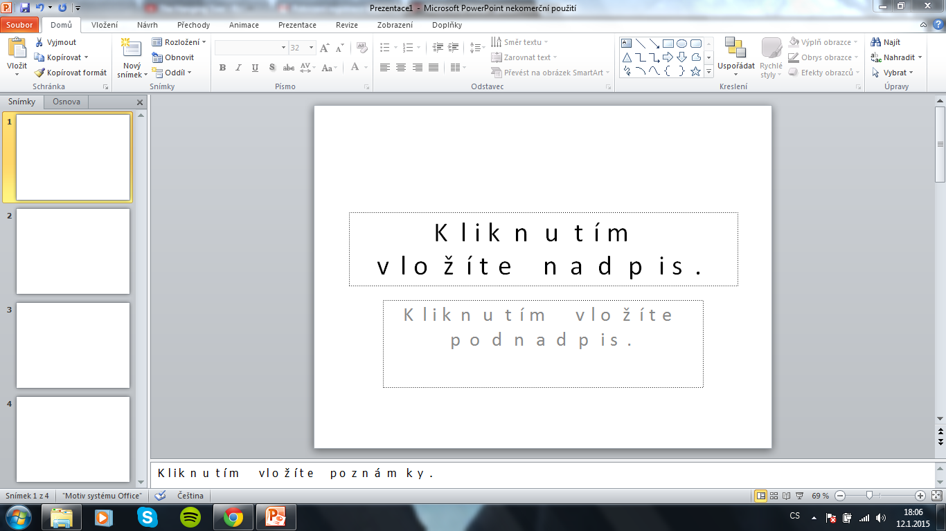Align paragraph text to the right
Screen dimensions: 946x531
417,68
